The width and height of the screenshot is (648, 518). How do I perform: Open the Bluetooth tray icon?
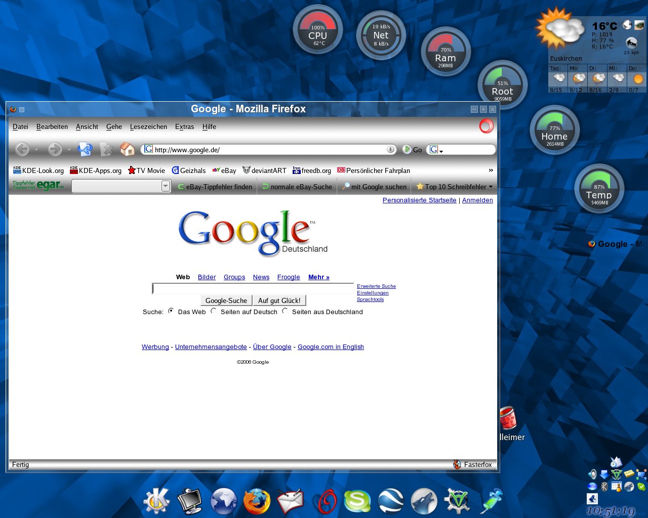[604, 486]
